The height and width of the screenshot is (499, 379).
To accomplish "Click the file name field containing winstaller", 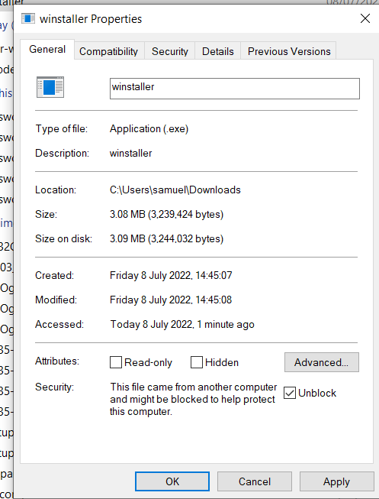I will tap(235, 89).
